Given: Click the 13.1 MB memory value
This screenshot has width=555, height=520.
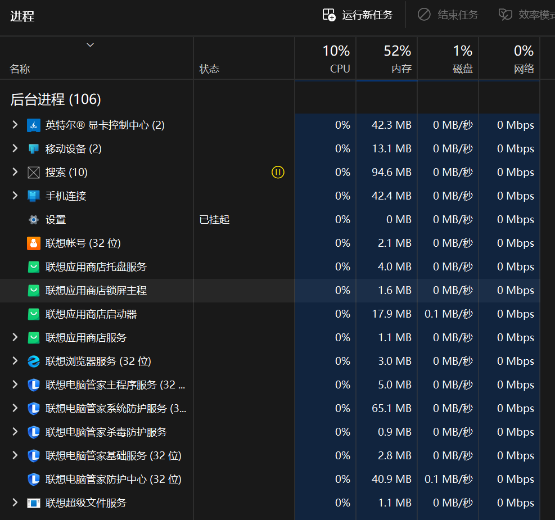Looking at the screenshot, I should tap(391, 148).
